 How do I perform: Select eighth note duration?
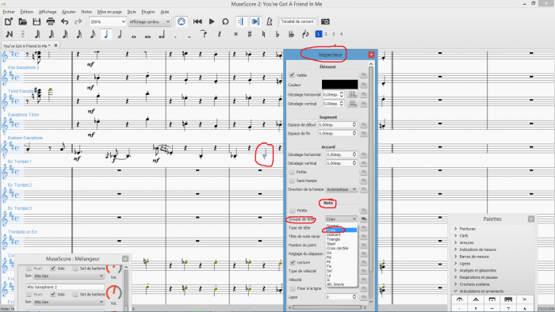[x=93, y=34]
